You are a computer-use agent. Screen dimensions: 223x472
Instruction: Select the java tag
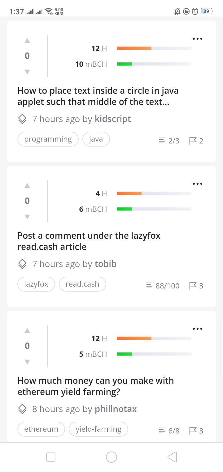[96, 139]
